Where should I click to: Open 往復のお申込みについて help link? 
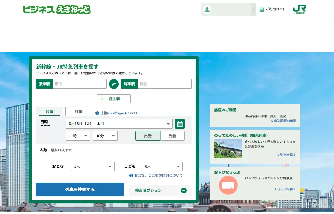coord(119,113)
